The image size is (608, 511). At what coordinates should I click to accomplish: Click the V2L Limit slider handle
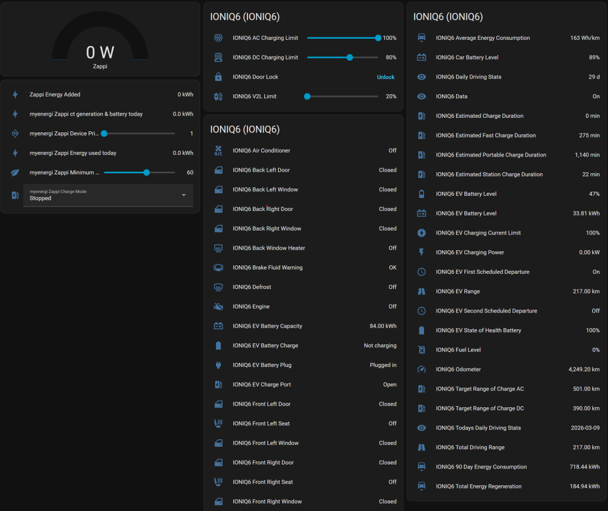pos(307,96)
